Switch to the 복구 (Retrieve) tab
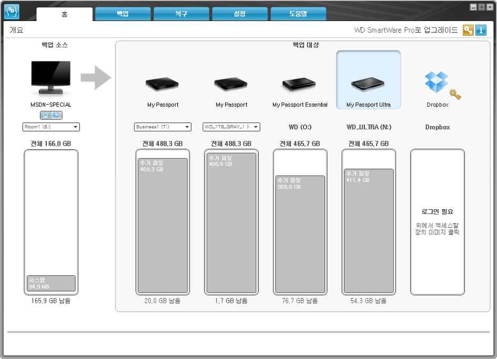 point(181,14)
